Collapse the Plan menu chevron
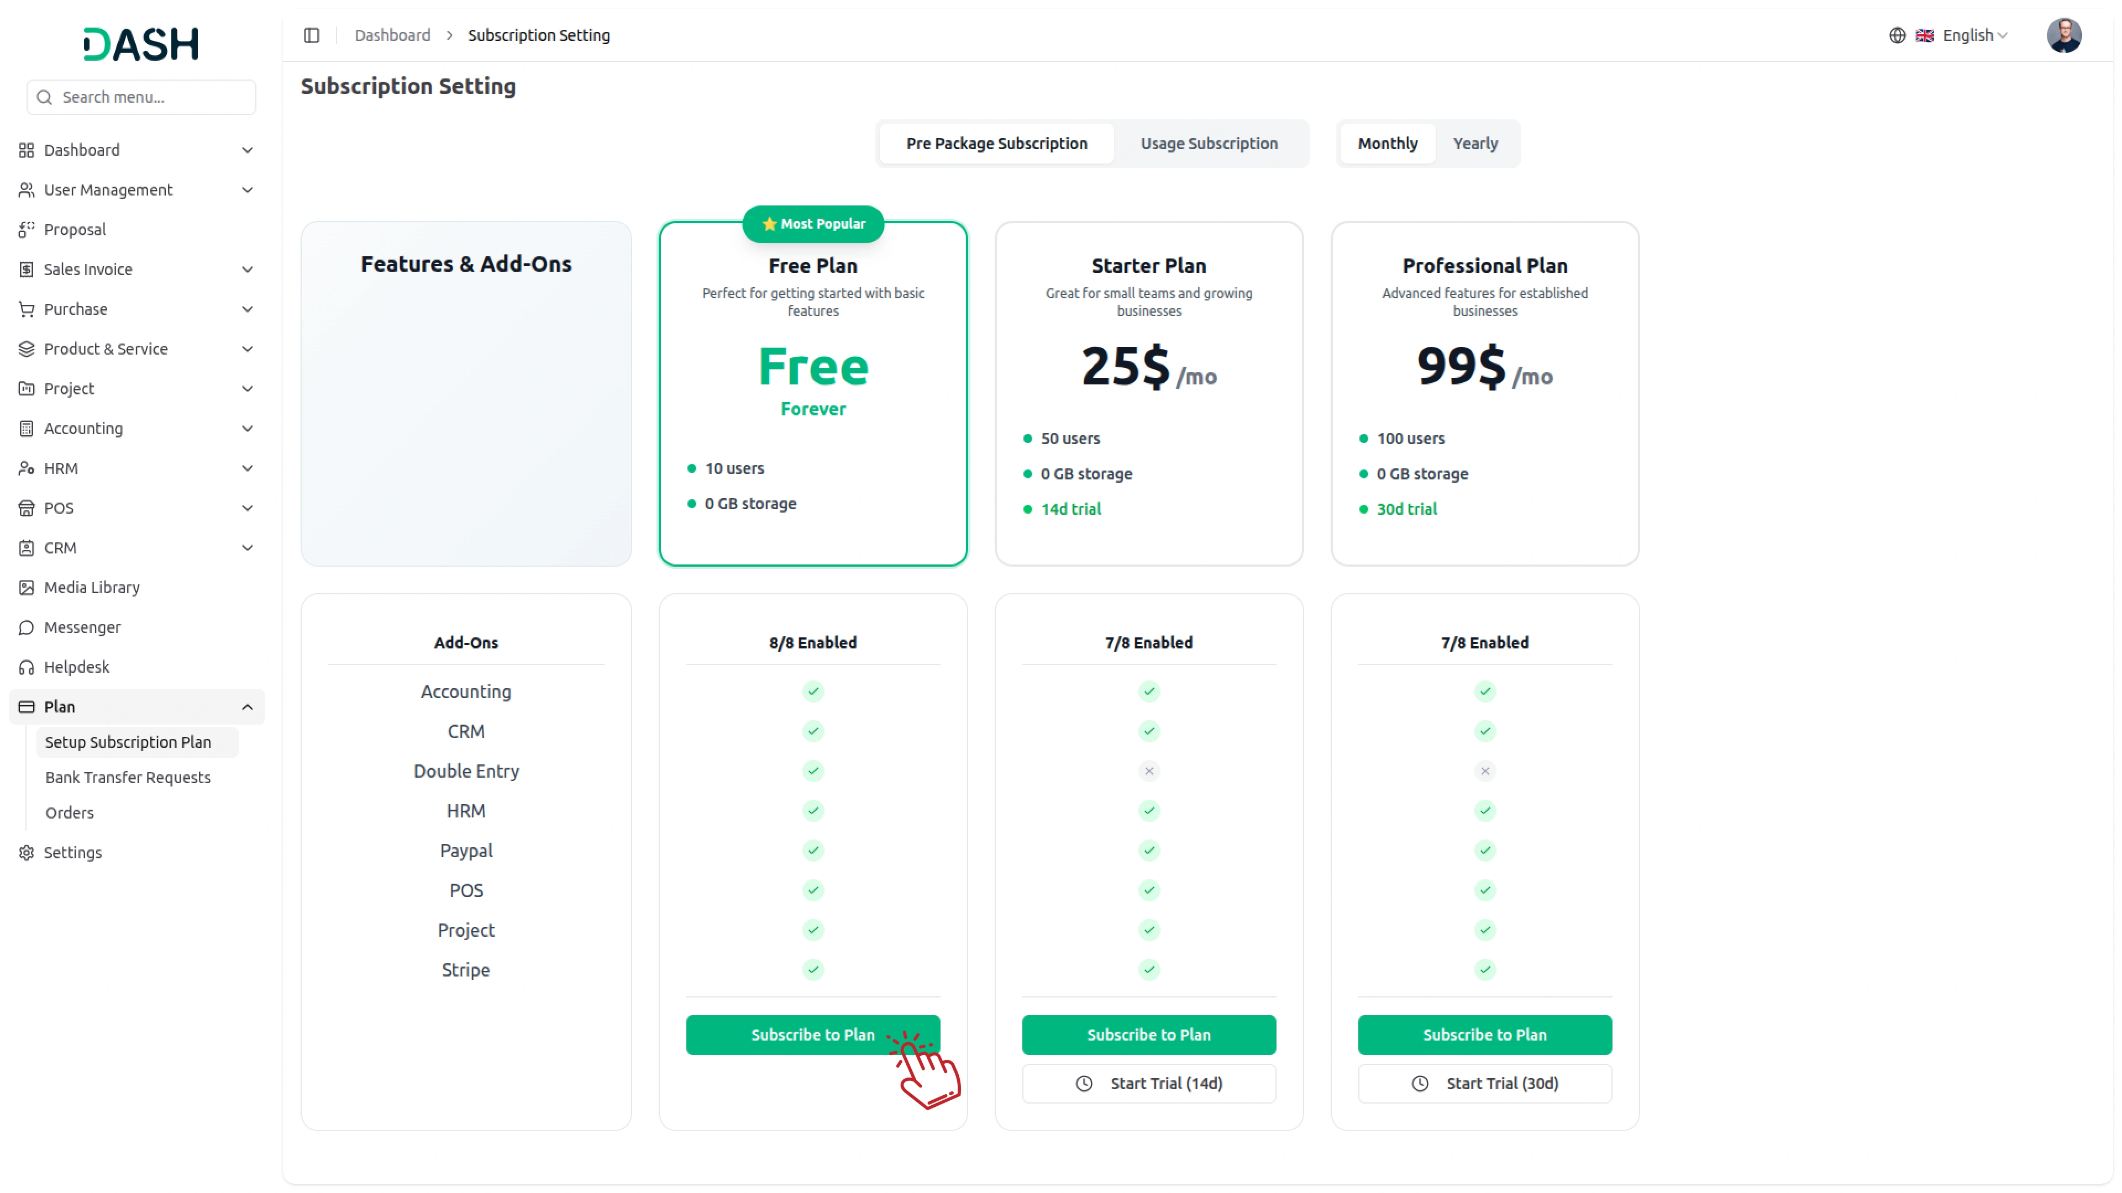The height and width of the screenshot is (1193, 2122). coord(247,706)
